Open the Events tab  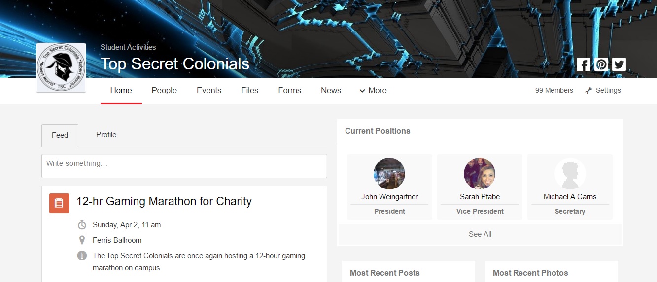point(209,91)
